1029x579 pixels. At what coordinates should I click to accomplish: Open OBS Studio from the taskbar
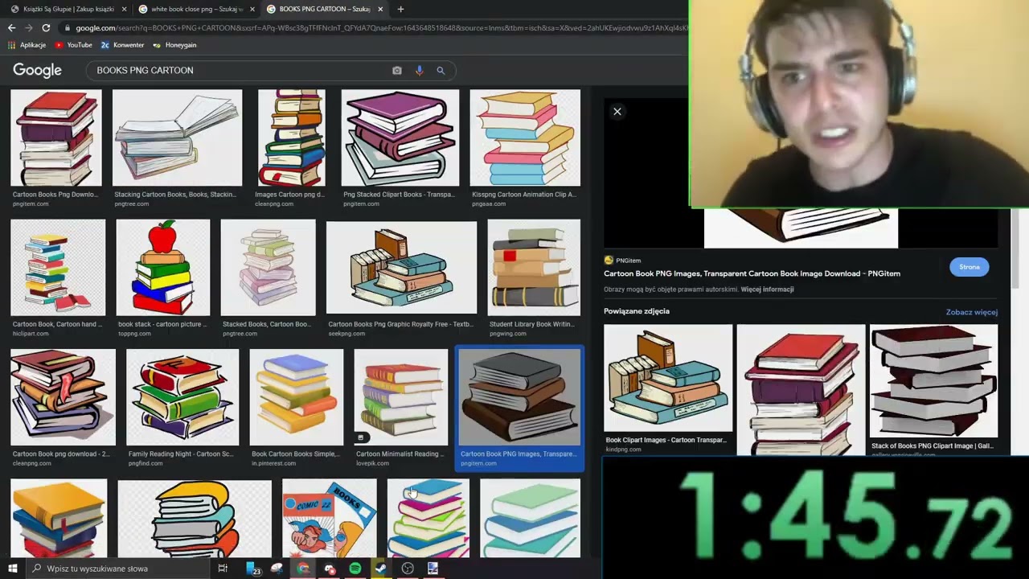408,569
